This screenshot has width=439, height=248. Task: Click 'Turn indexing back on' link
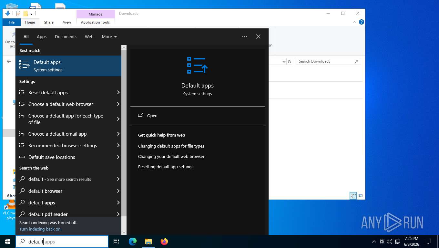40,229
